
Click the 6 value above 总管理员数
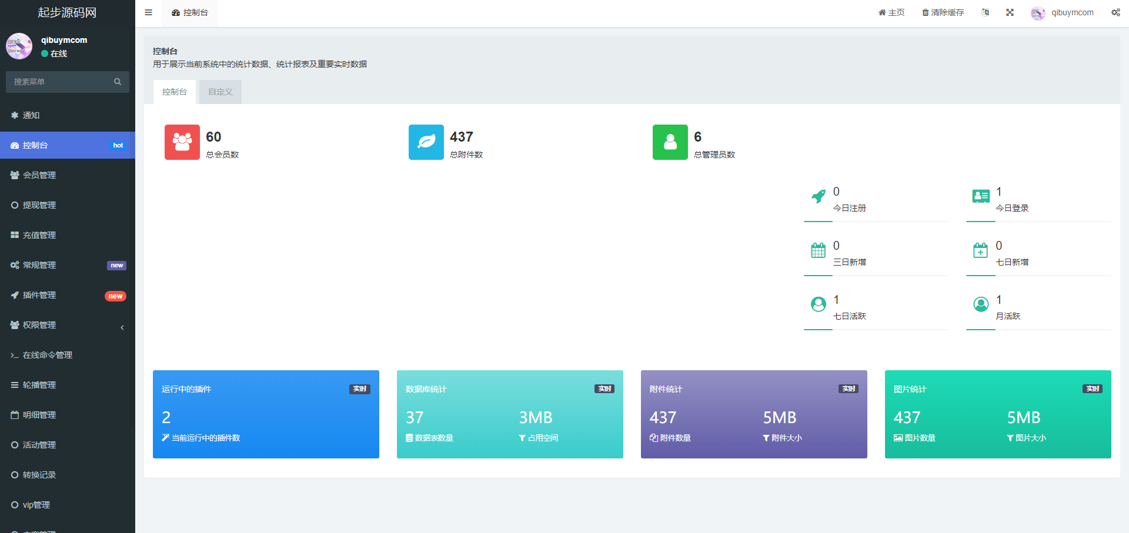point(698,137)
